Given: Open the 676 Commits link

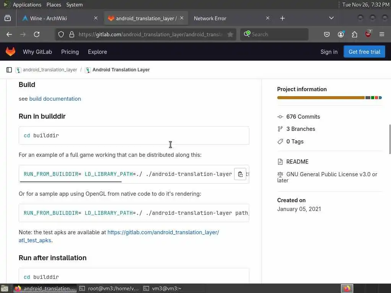Looking at the screenshot, I should coord(303,117).
